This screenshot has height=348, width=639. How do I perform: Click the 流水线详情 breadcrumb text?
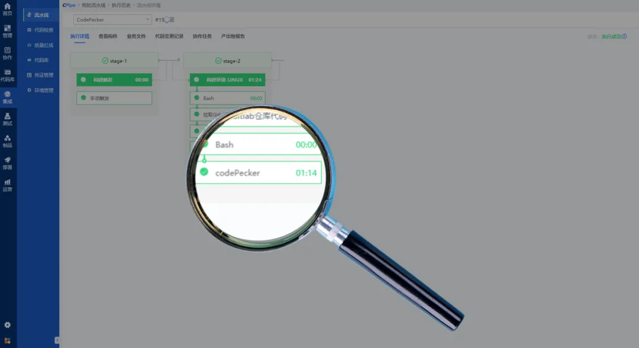pos(149,5)
